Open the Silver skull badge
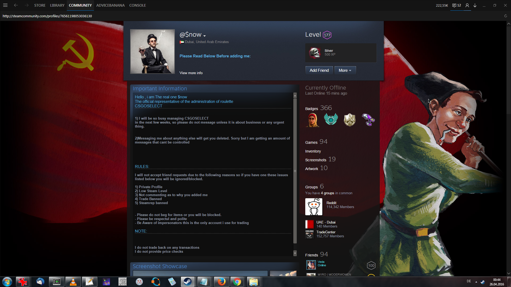 315,53
